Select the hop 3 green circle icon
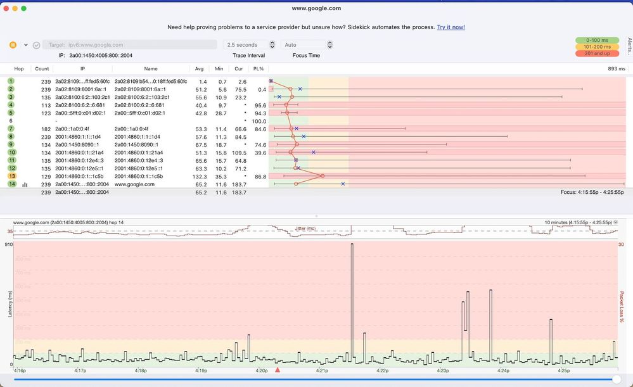 11,97
